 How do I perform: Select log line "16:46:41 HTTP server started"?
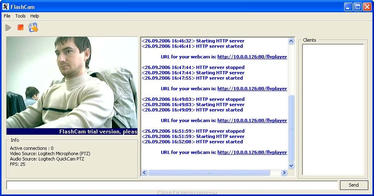pyautogui.click(x=192, y=46)
